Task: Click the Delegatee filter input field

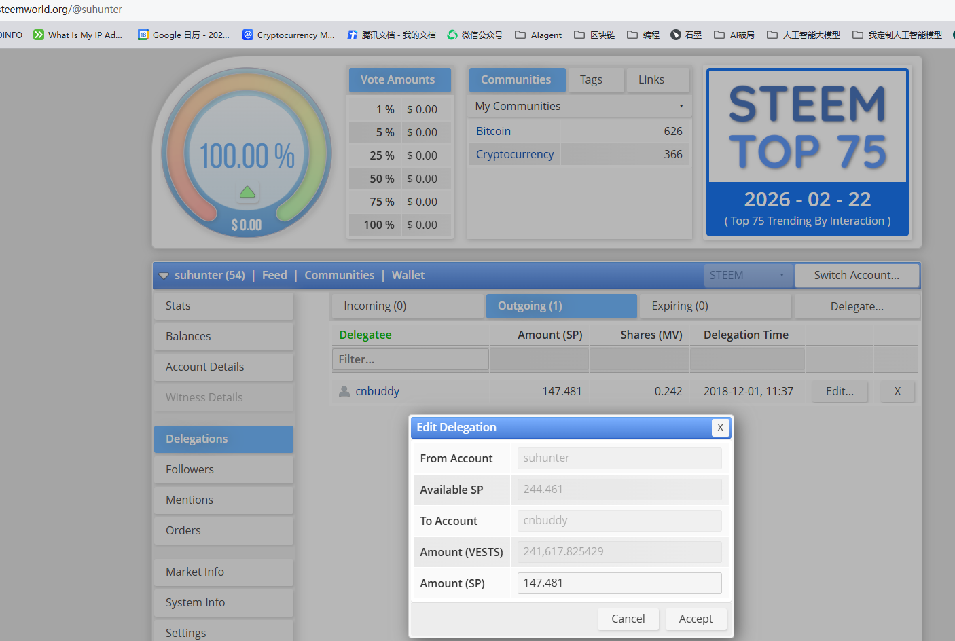Action: (410, 359)
